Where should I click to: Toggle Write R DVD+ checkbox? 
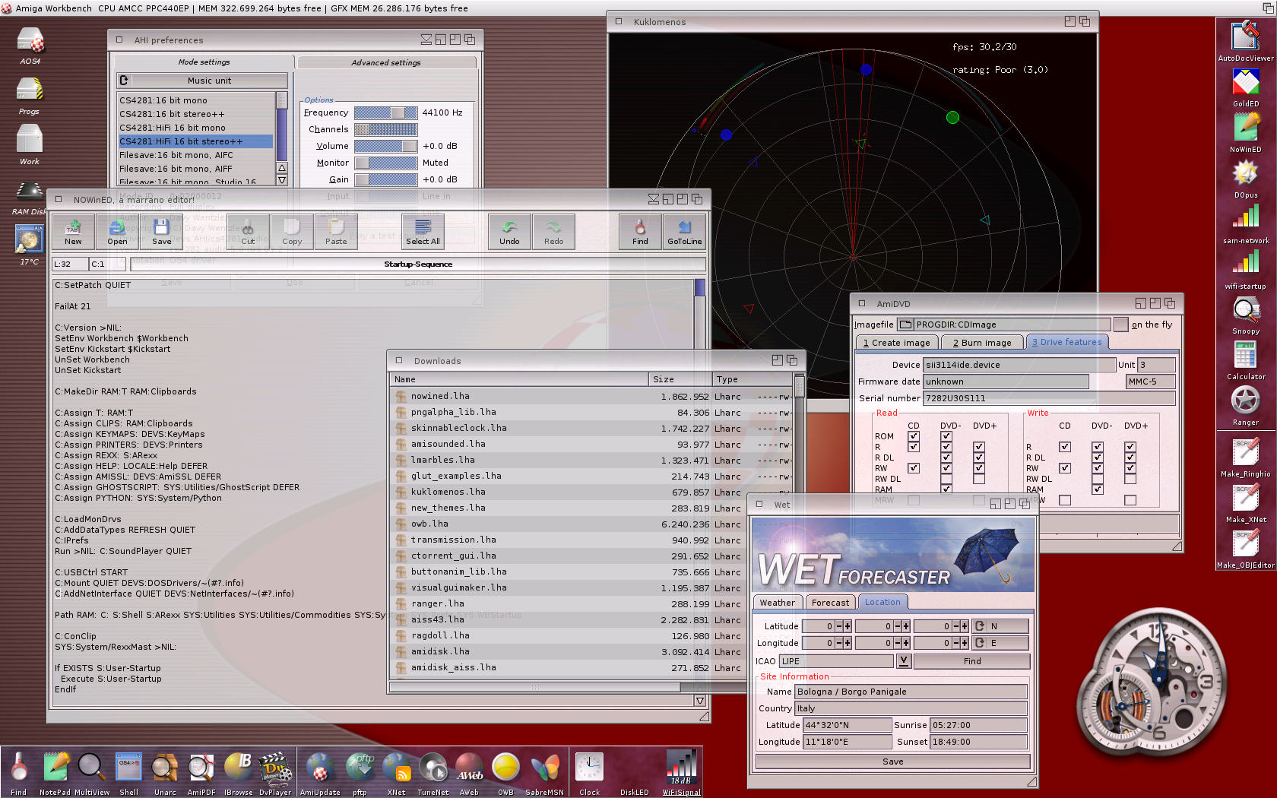click(1130, 447)
